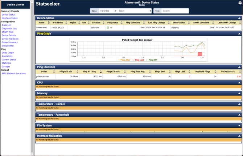The image size is (243, 156).
Task: Click the Search text field
Action: click(x=175, y=11)
